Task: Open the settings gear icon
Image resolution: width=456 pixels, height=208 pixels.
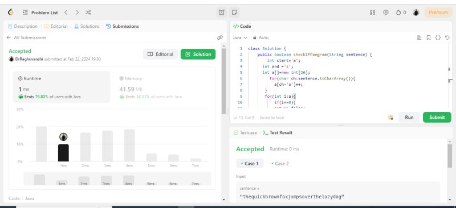Action: (386, 12)
